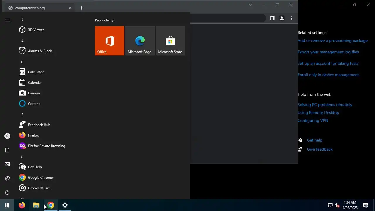Image resolution: width=375 pixels, height=211 pixels.
Task: Click Show desktop sliver on taskbar
Action: (x=374, y=205)
